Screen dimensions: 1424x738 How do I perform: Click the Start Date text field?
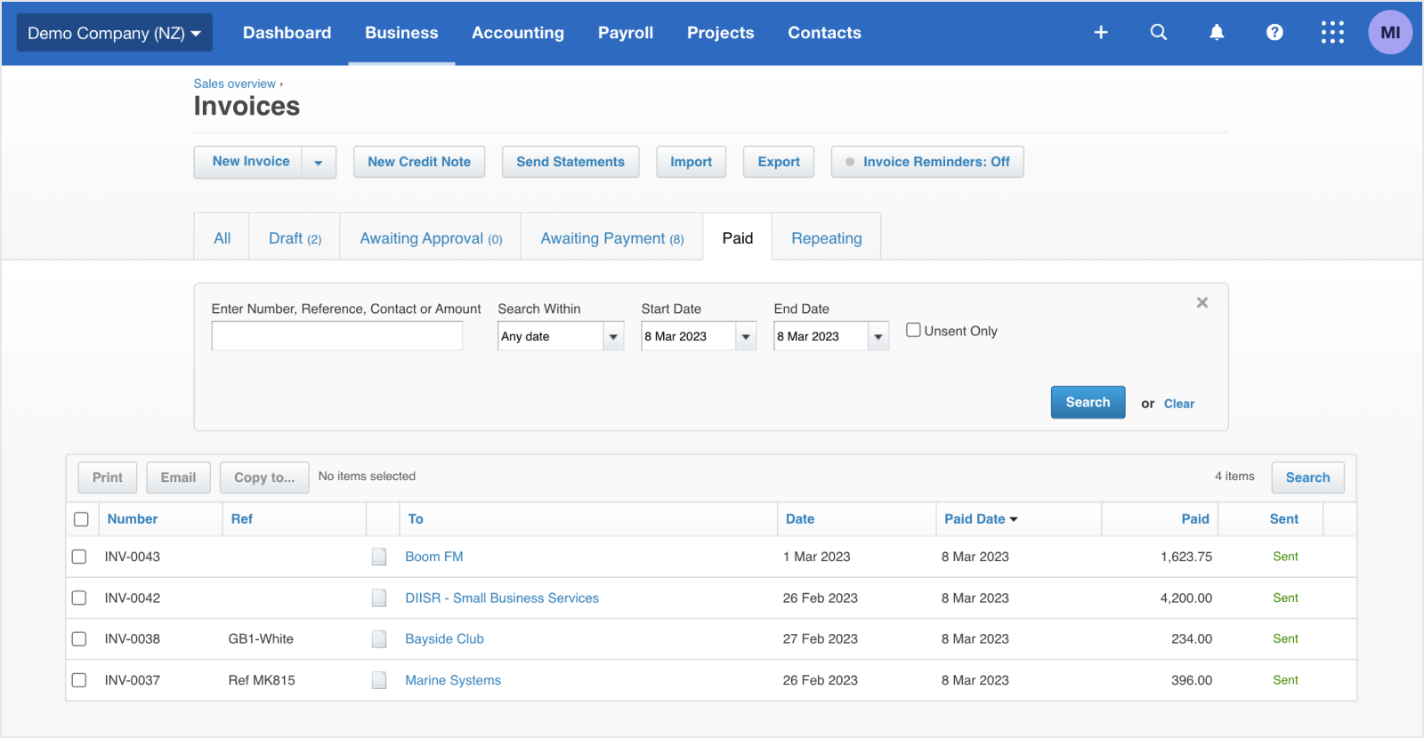pos(689,336)
